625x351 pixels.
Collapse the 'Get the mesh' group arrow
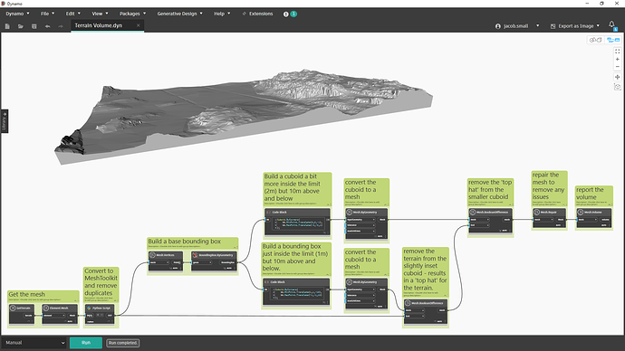click(76, 299)
